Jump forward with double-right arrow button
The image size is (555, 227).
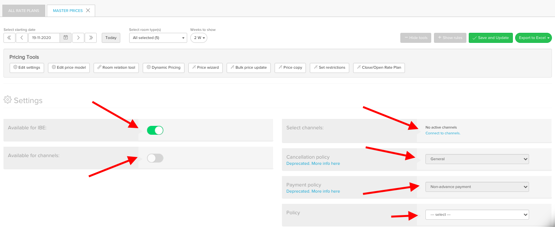click(x=91, y=38)
